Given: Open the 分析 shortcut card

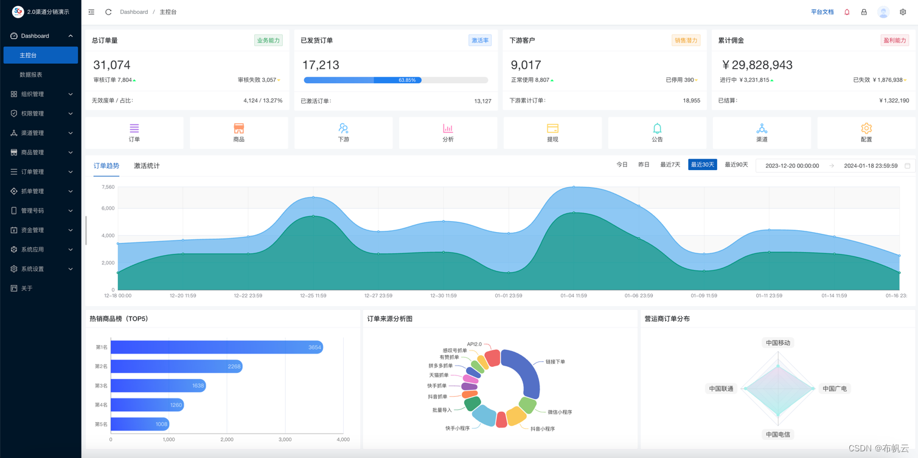Looking at the screenshot, I should click(x=448, y=132).
